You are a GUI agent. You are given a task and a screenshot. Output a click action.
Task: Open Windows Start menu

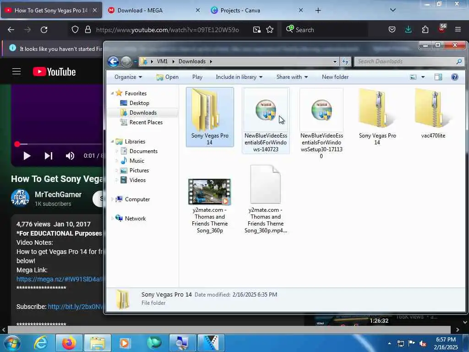tap(12, 343)
